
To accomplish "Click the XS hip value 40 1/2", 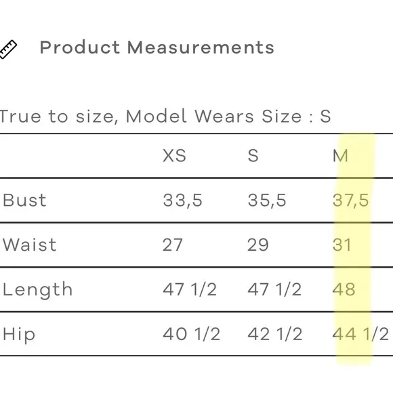I will click(x=192, y=334).
